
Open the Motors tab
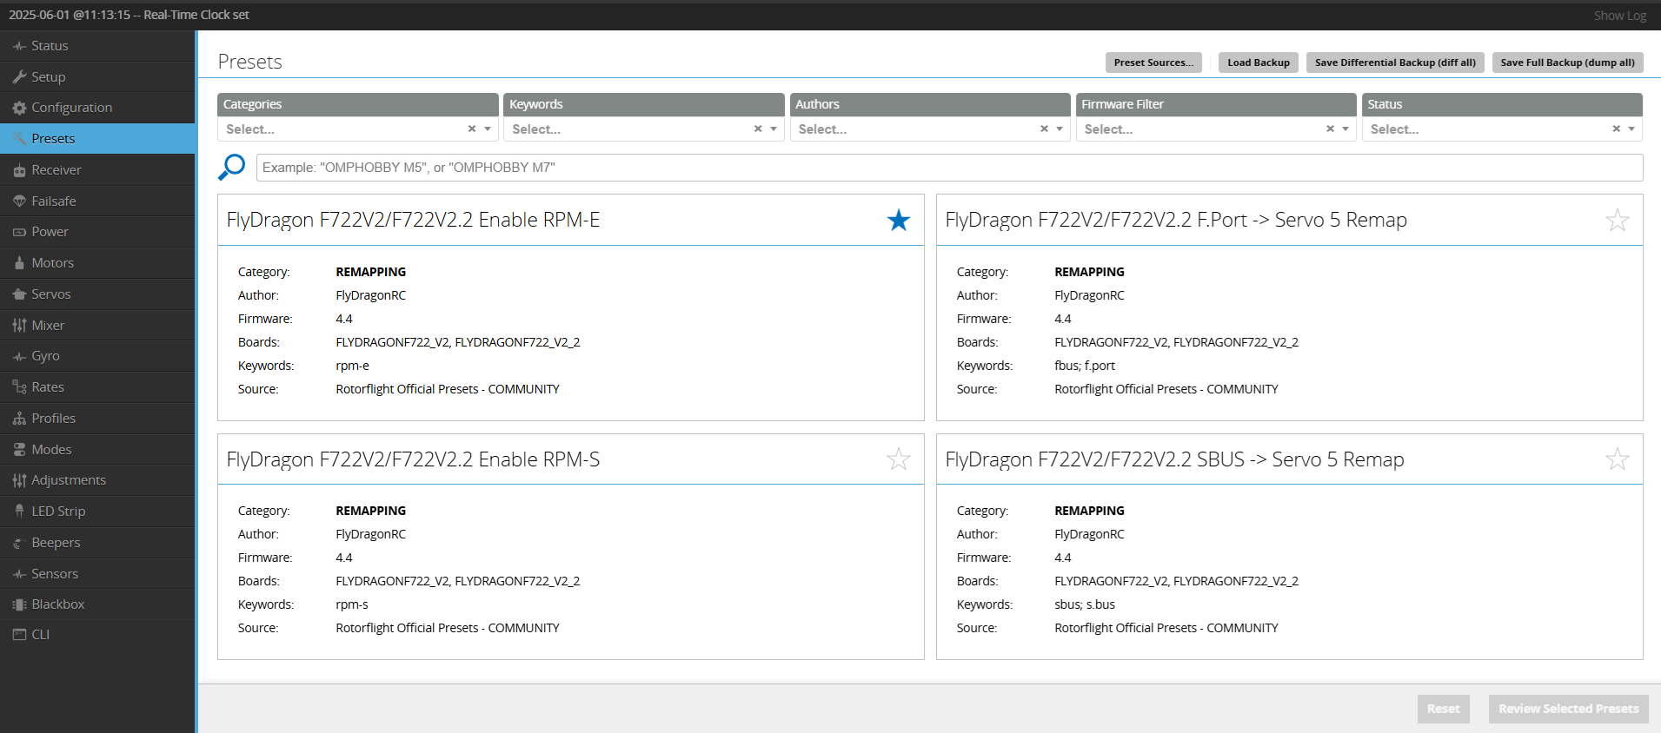(97, 263)
